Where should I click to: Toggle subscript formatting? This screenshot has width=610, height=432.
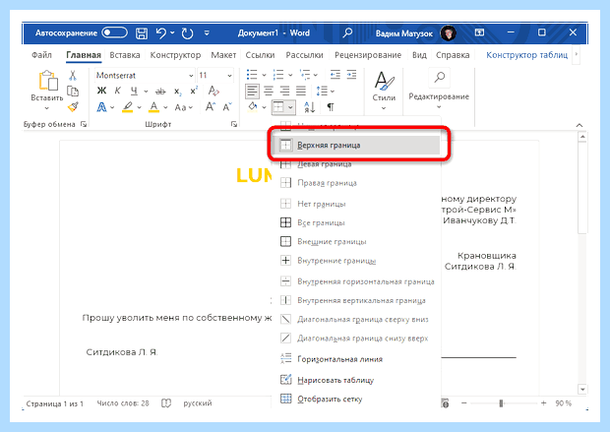pyautogui.click(x=177, y=92)
